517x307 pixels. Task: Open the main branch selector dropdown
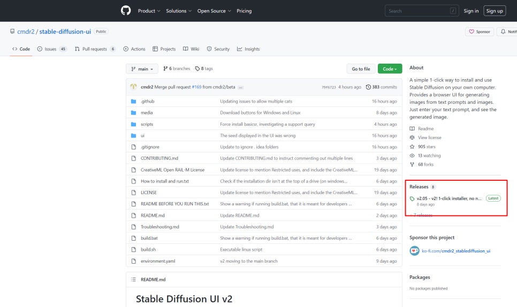point(142,69)
